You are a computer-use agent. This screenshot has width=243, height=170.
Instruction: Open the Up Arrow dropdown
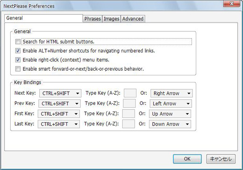point(170,114)
